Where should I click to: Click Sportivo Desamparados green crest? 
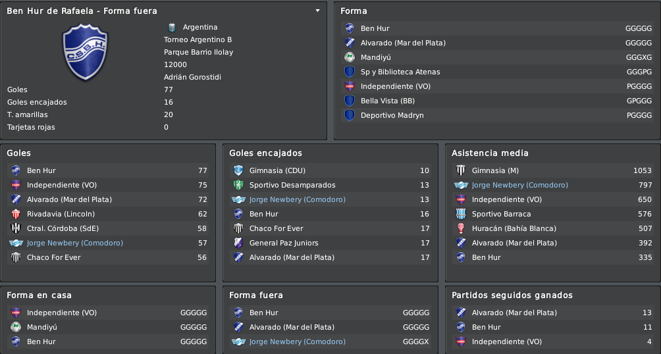coord(238,185)
